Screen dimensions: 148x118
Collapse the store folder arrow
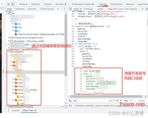pos(13,100)
